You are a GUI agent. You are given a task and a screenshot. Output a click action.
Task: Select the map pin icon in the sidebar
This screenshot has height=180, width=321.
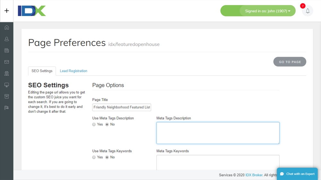(6, 73)
